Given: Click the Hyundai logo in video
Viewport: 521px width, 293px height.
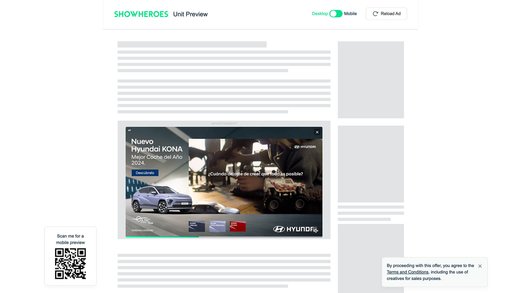Looking at the screenshot, I should pos(305,147).
